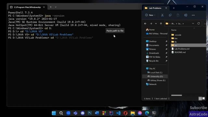Open Photoshop from taskbar

click(x=90, y=113)
